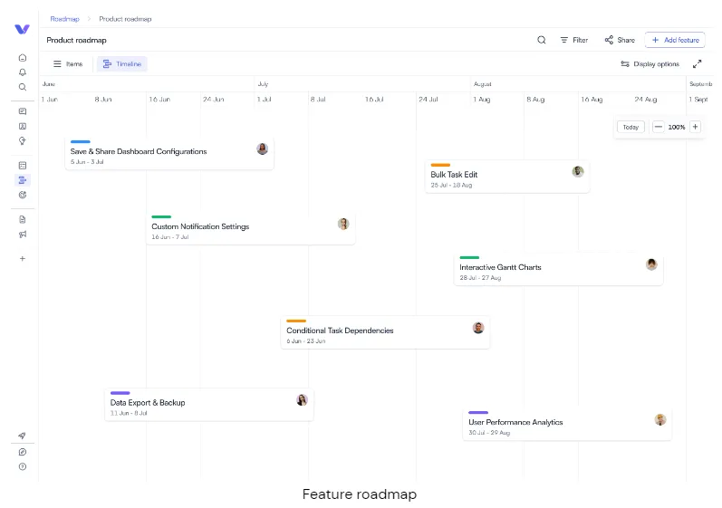Select the highlighted roadmap icon in sidebar
Screen dimensions: 722x508
22,180
